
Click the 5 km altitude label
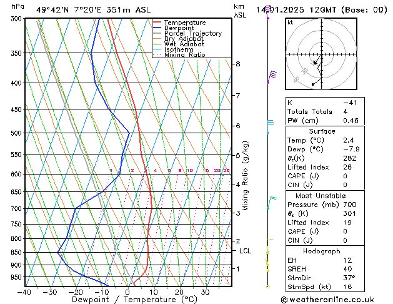tap(238, 156)
